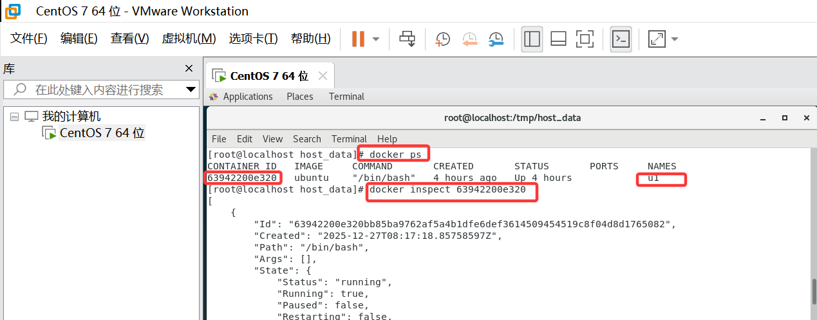
Task: Click the "Args": [] line
Action: pos(286,259)
